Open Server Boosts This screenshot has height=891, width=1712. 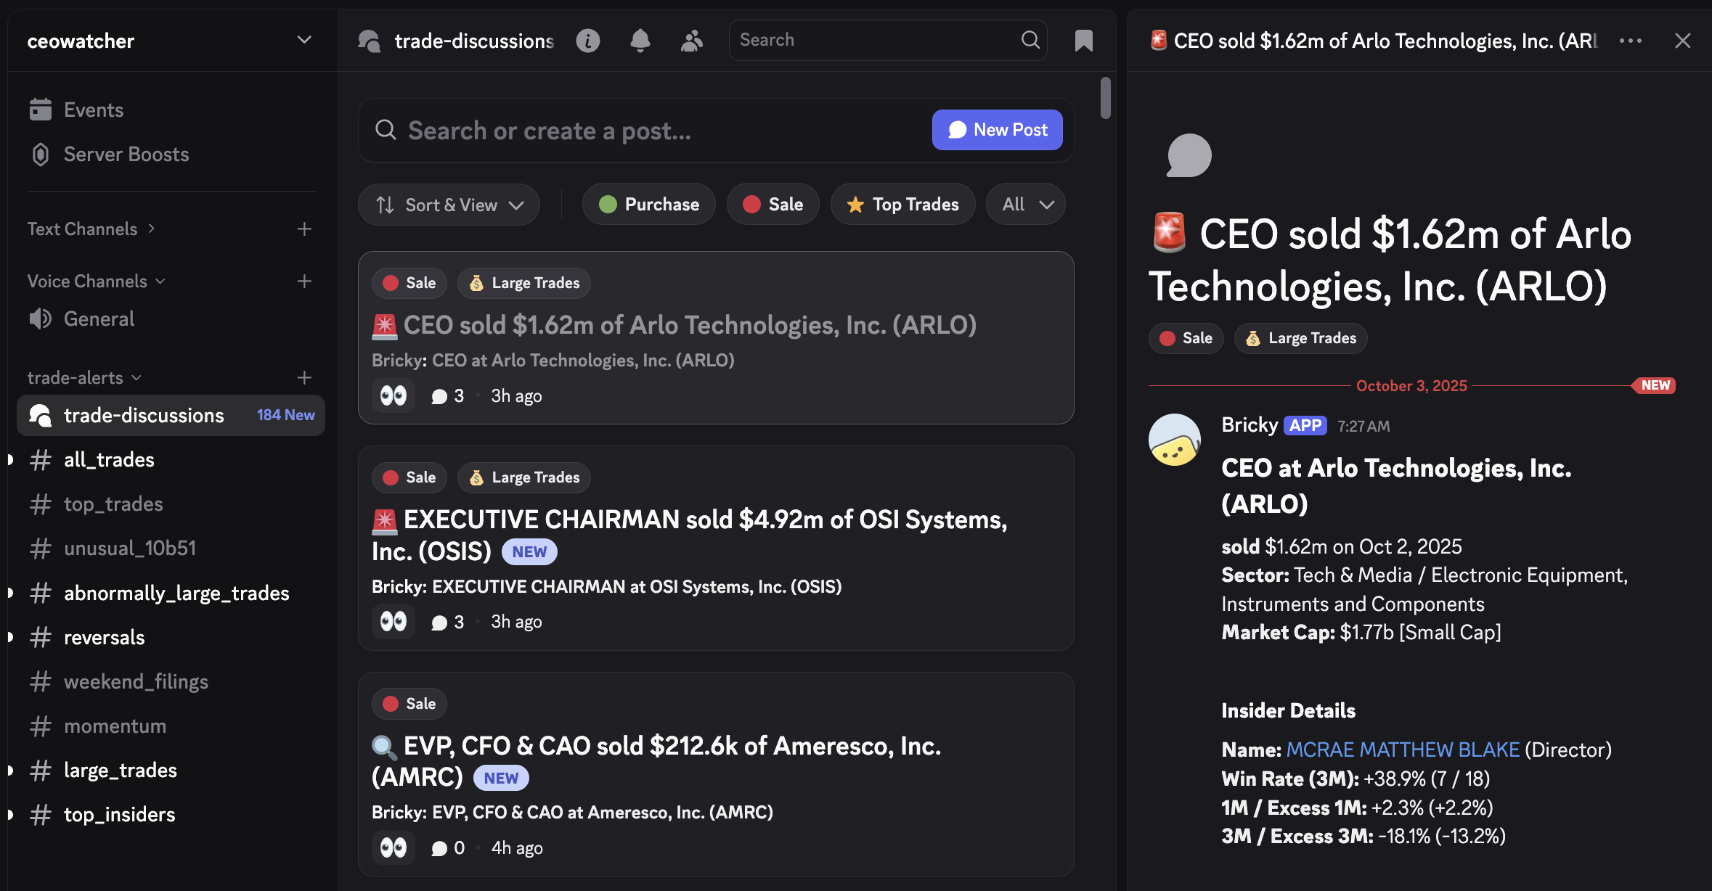[171, 154]
